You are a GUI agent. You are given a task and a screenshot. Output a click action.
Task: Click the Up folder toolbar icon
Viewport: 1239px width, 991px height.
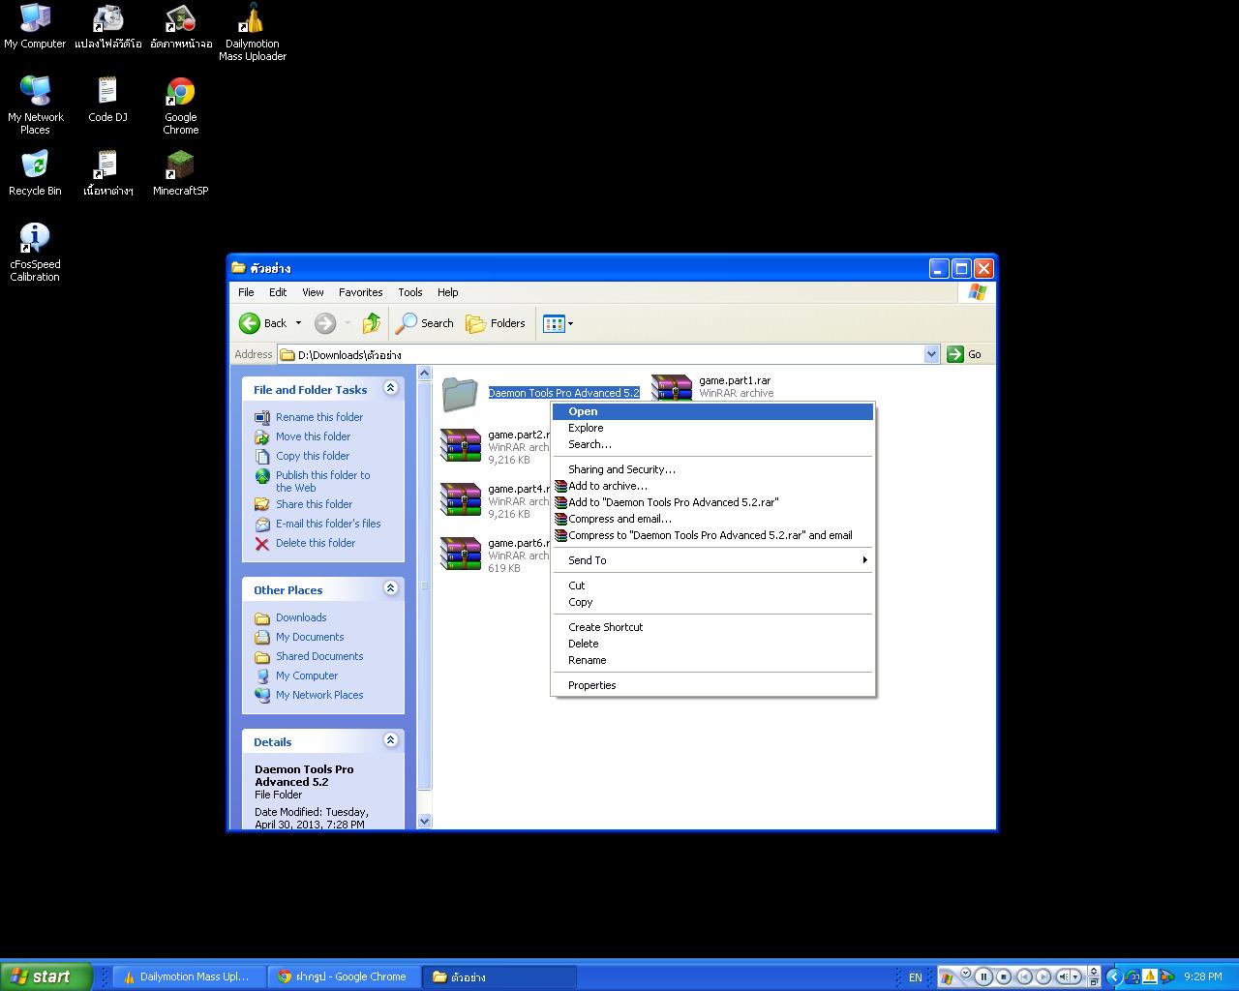point(372,323)
